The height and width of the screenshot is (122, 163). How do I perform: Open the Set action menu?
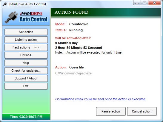click(x=26, y=32)
